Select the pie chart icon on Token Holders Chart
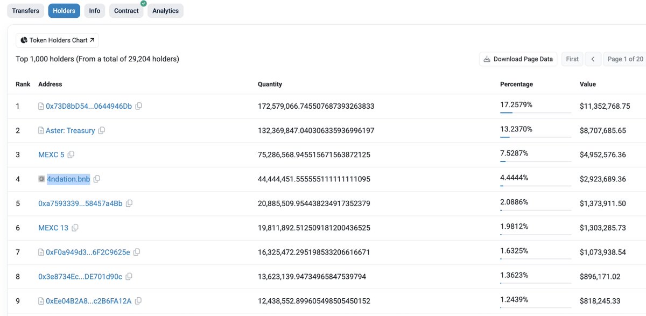Image resolution: width=646 pixels, height=316 pixels. pos(23,40)
